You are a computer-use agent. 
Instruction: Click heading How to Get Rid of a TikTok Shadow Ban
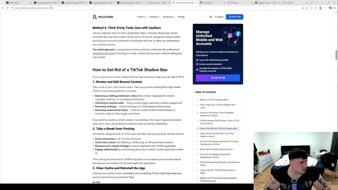tap(130, 70)
